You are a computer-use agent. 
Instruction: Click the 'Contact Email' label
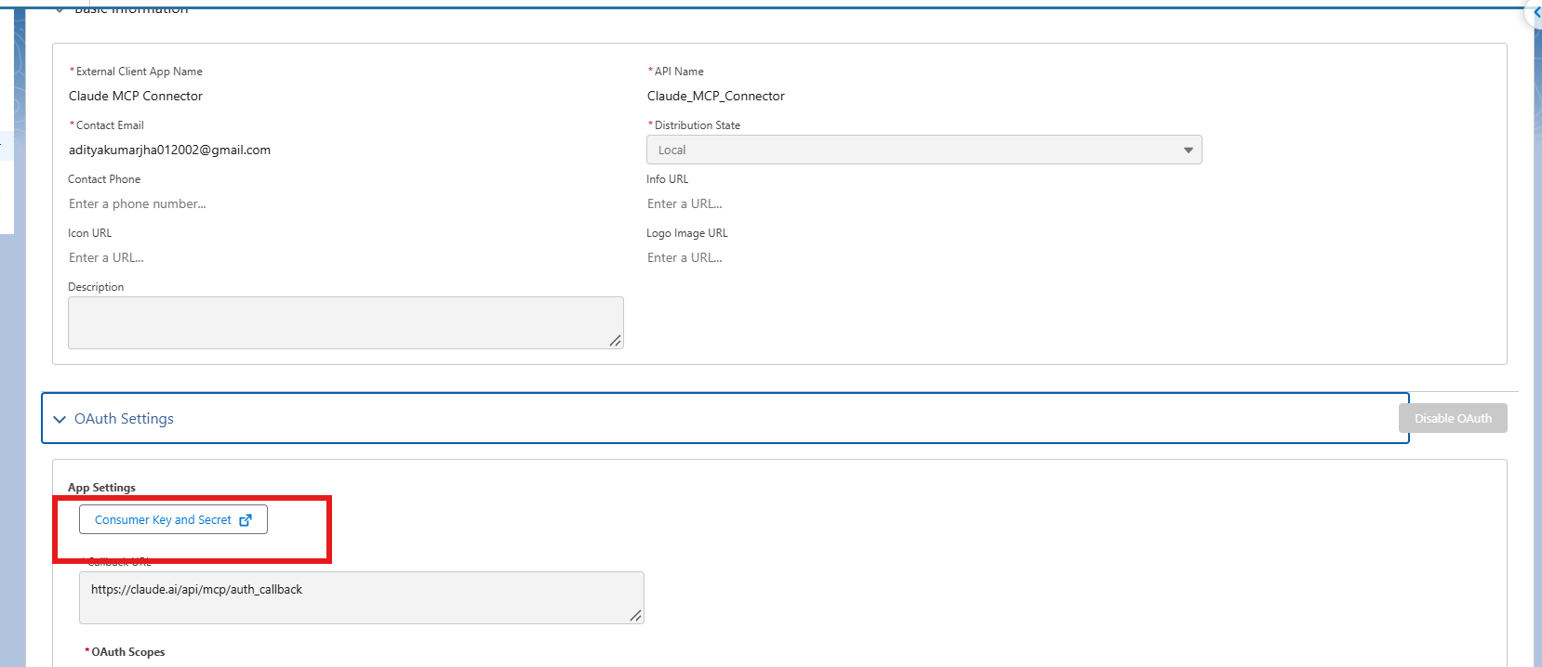110,125
